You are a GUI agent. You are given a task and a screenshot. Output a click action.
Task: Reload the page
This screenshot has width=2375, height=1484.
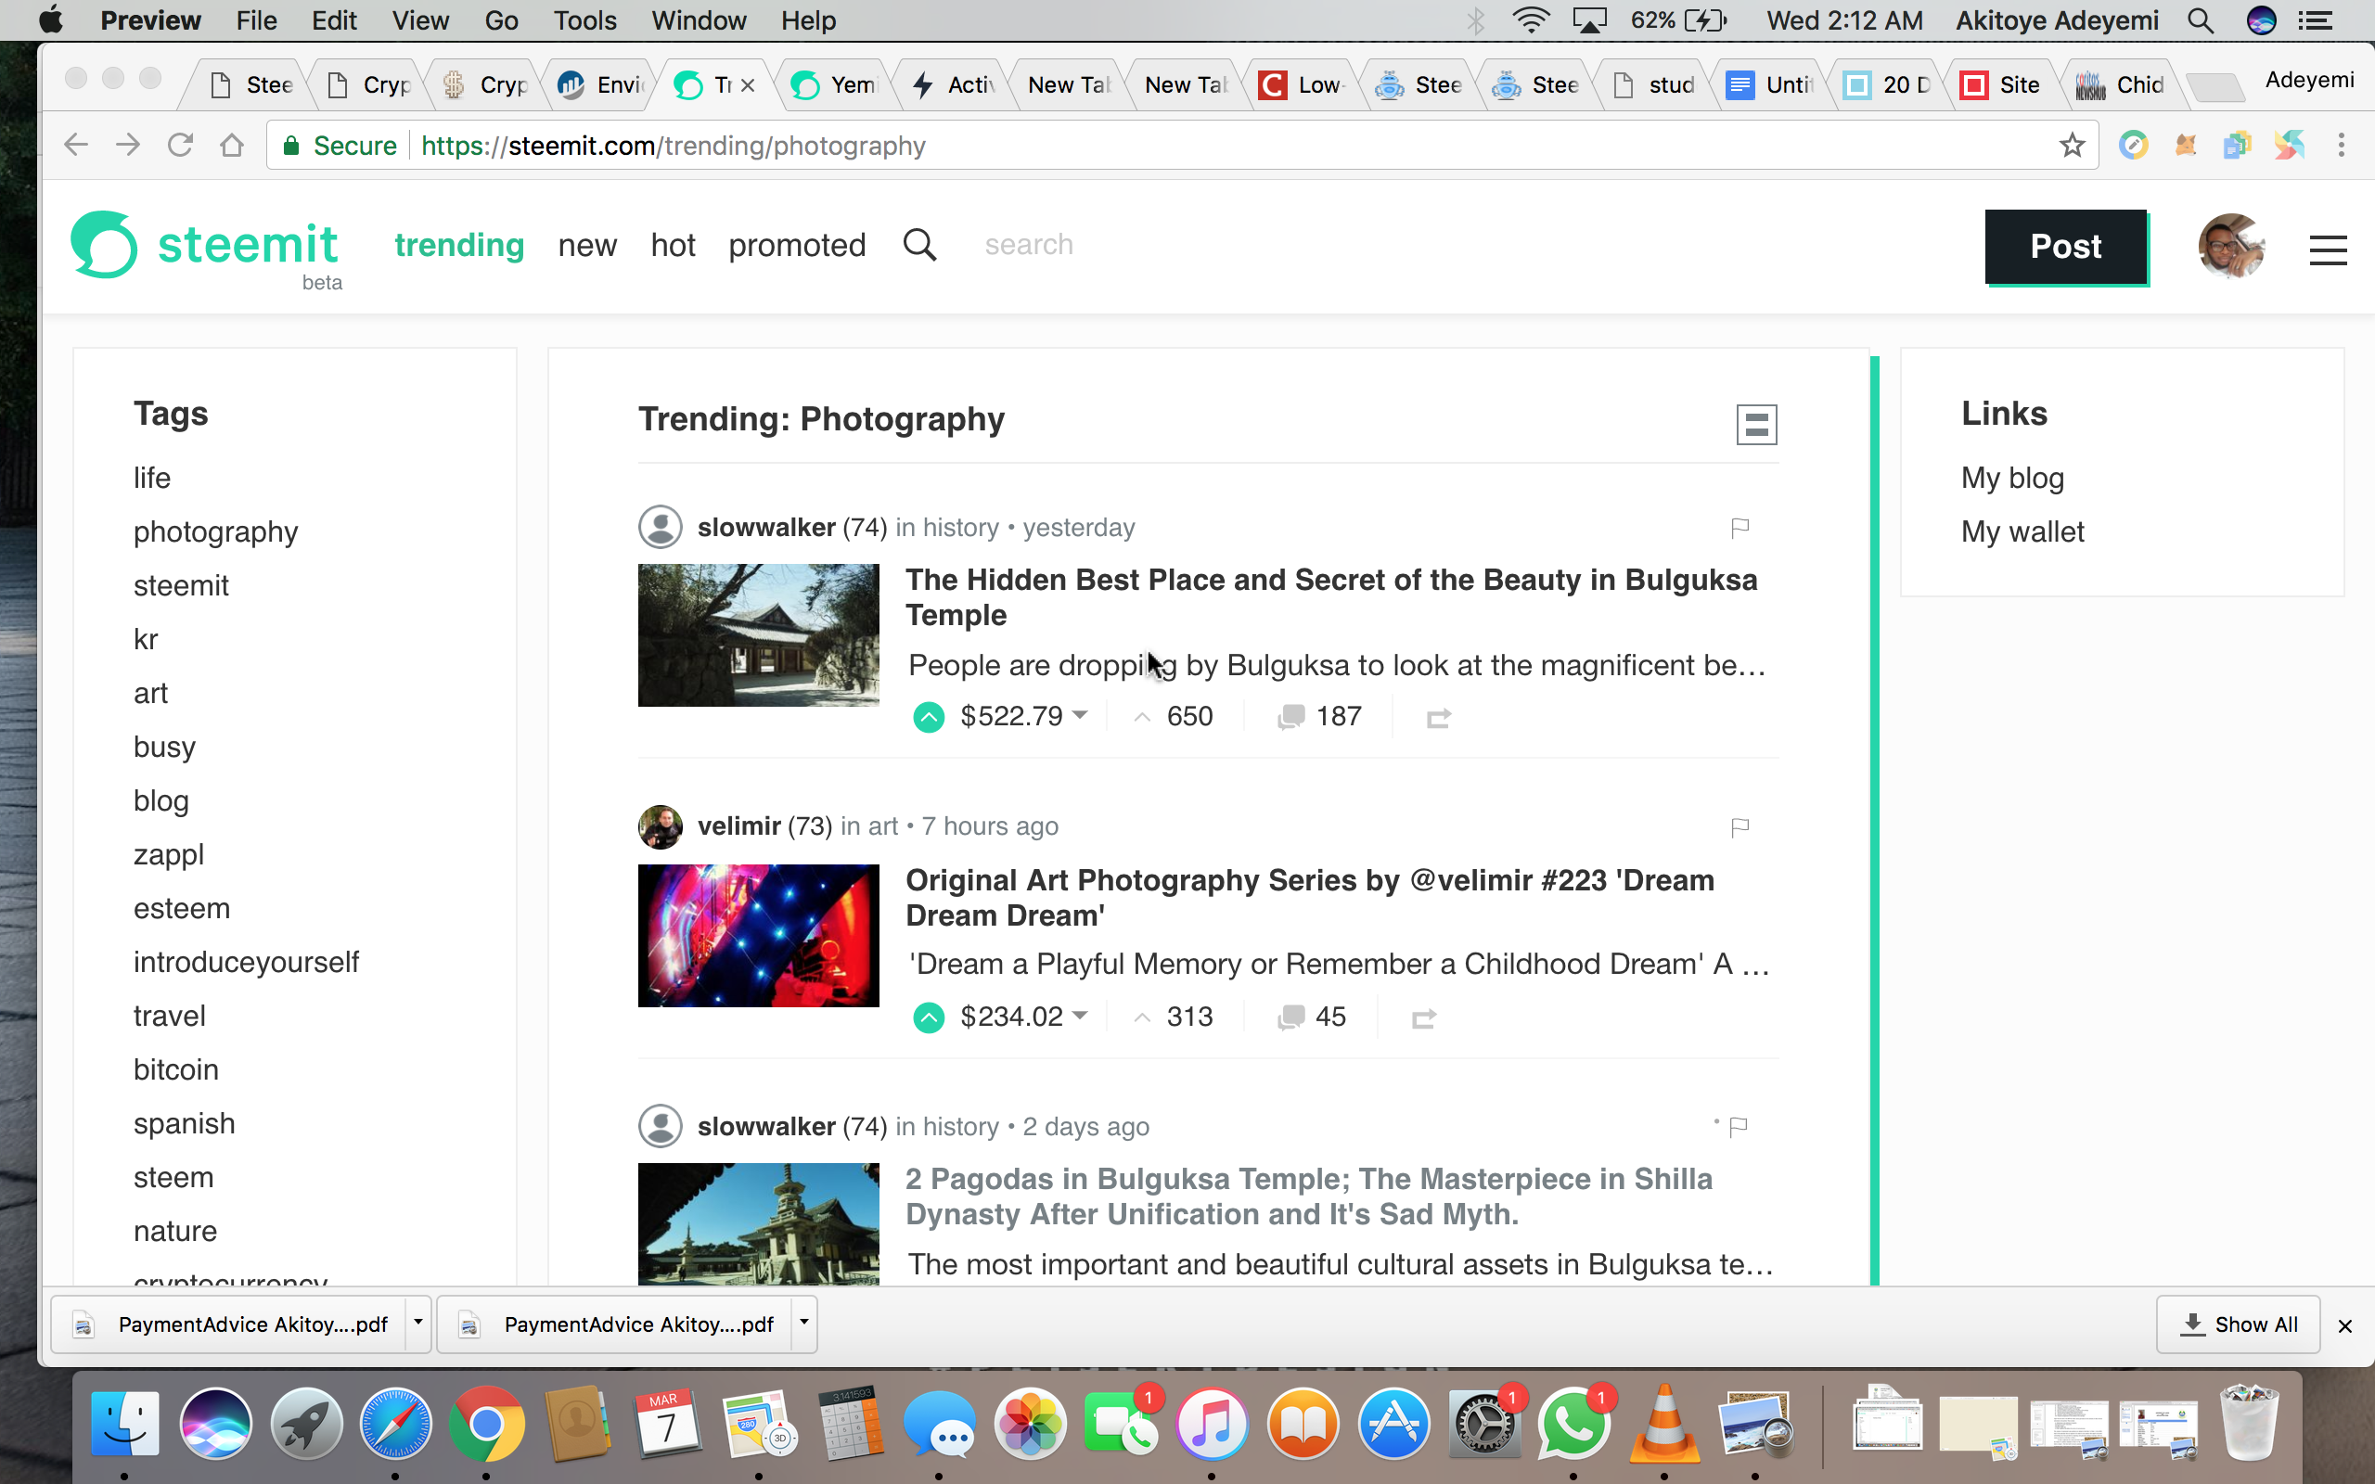tap(181, 147)
